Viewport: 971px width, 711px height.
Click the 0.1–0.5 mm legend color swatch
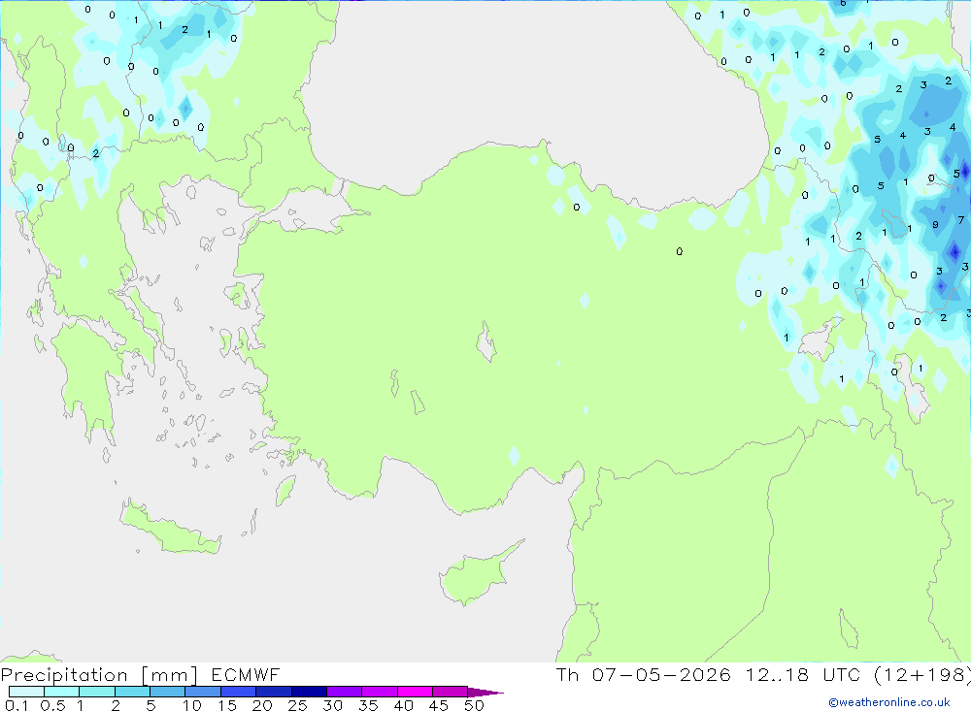[26, 692]
